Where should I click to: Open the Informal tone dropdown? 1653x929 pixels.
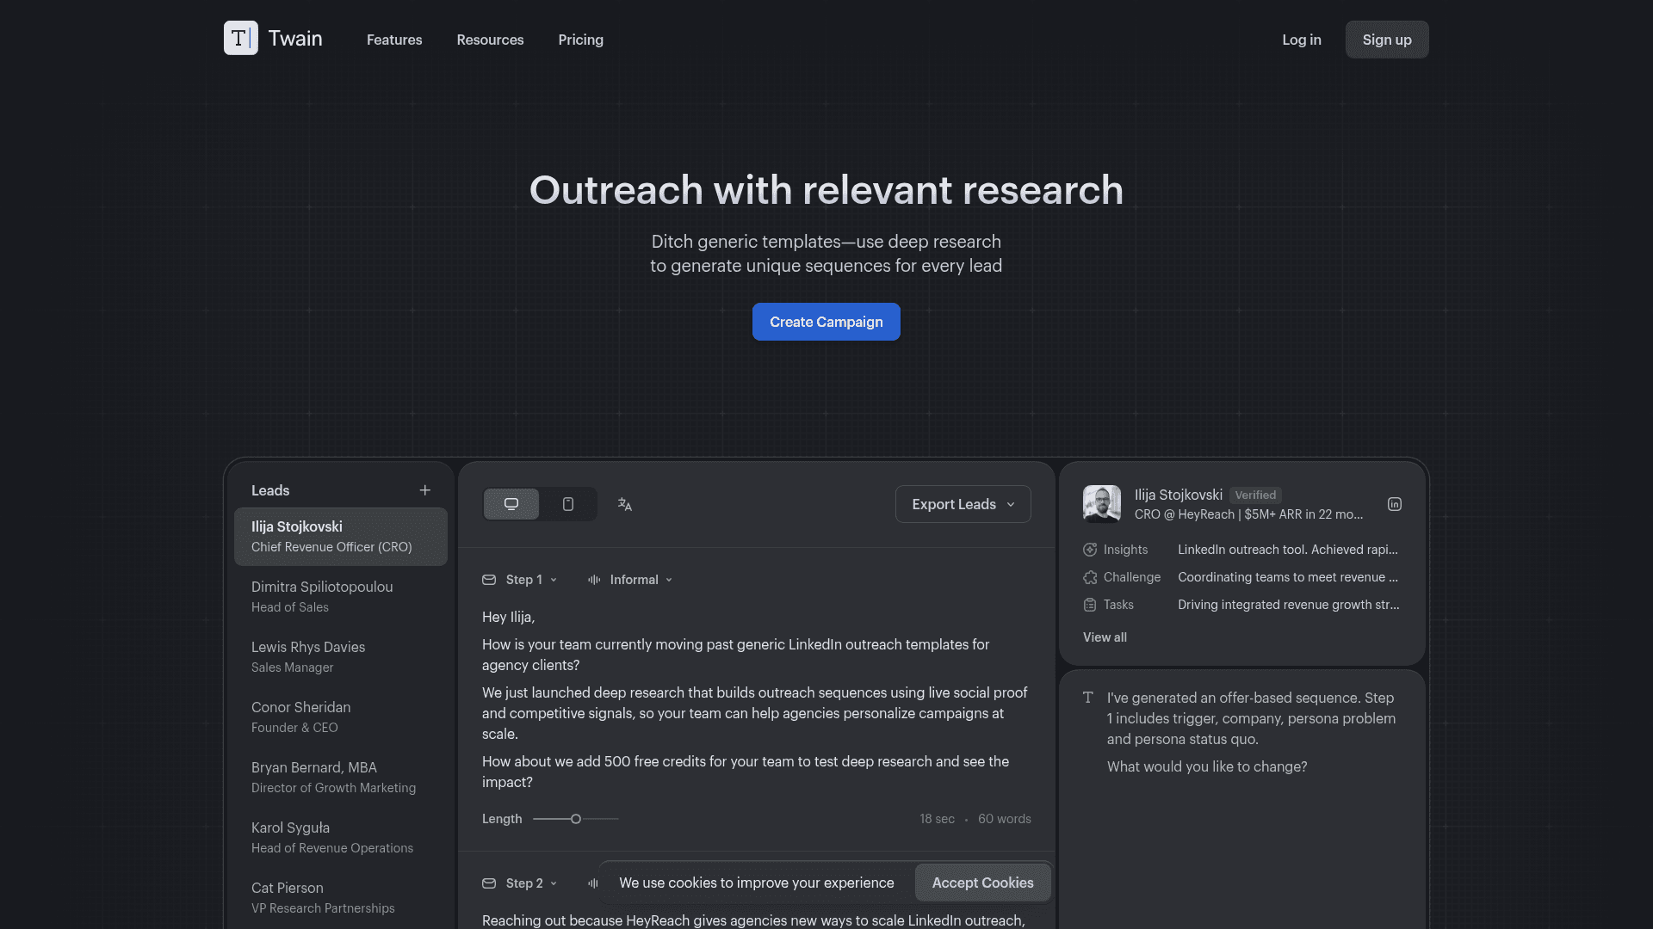[x=641, y=580]
